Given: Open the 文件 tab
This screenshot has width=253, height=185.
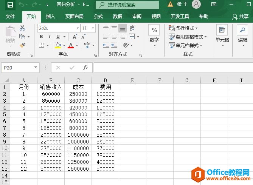Looking at the screenshot, I should (10, 17).
